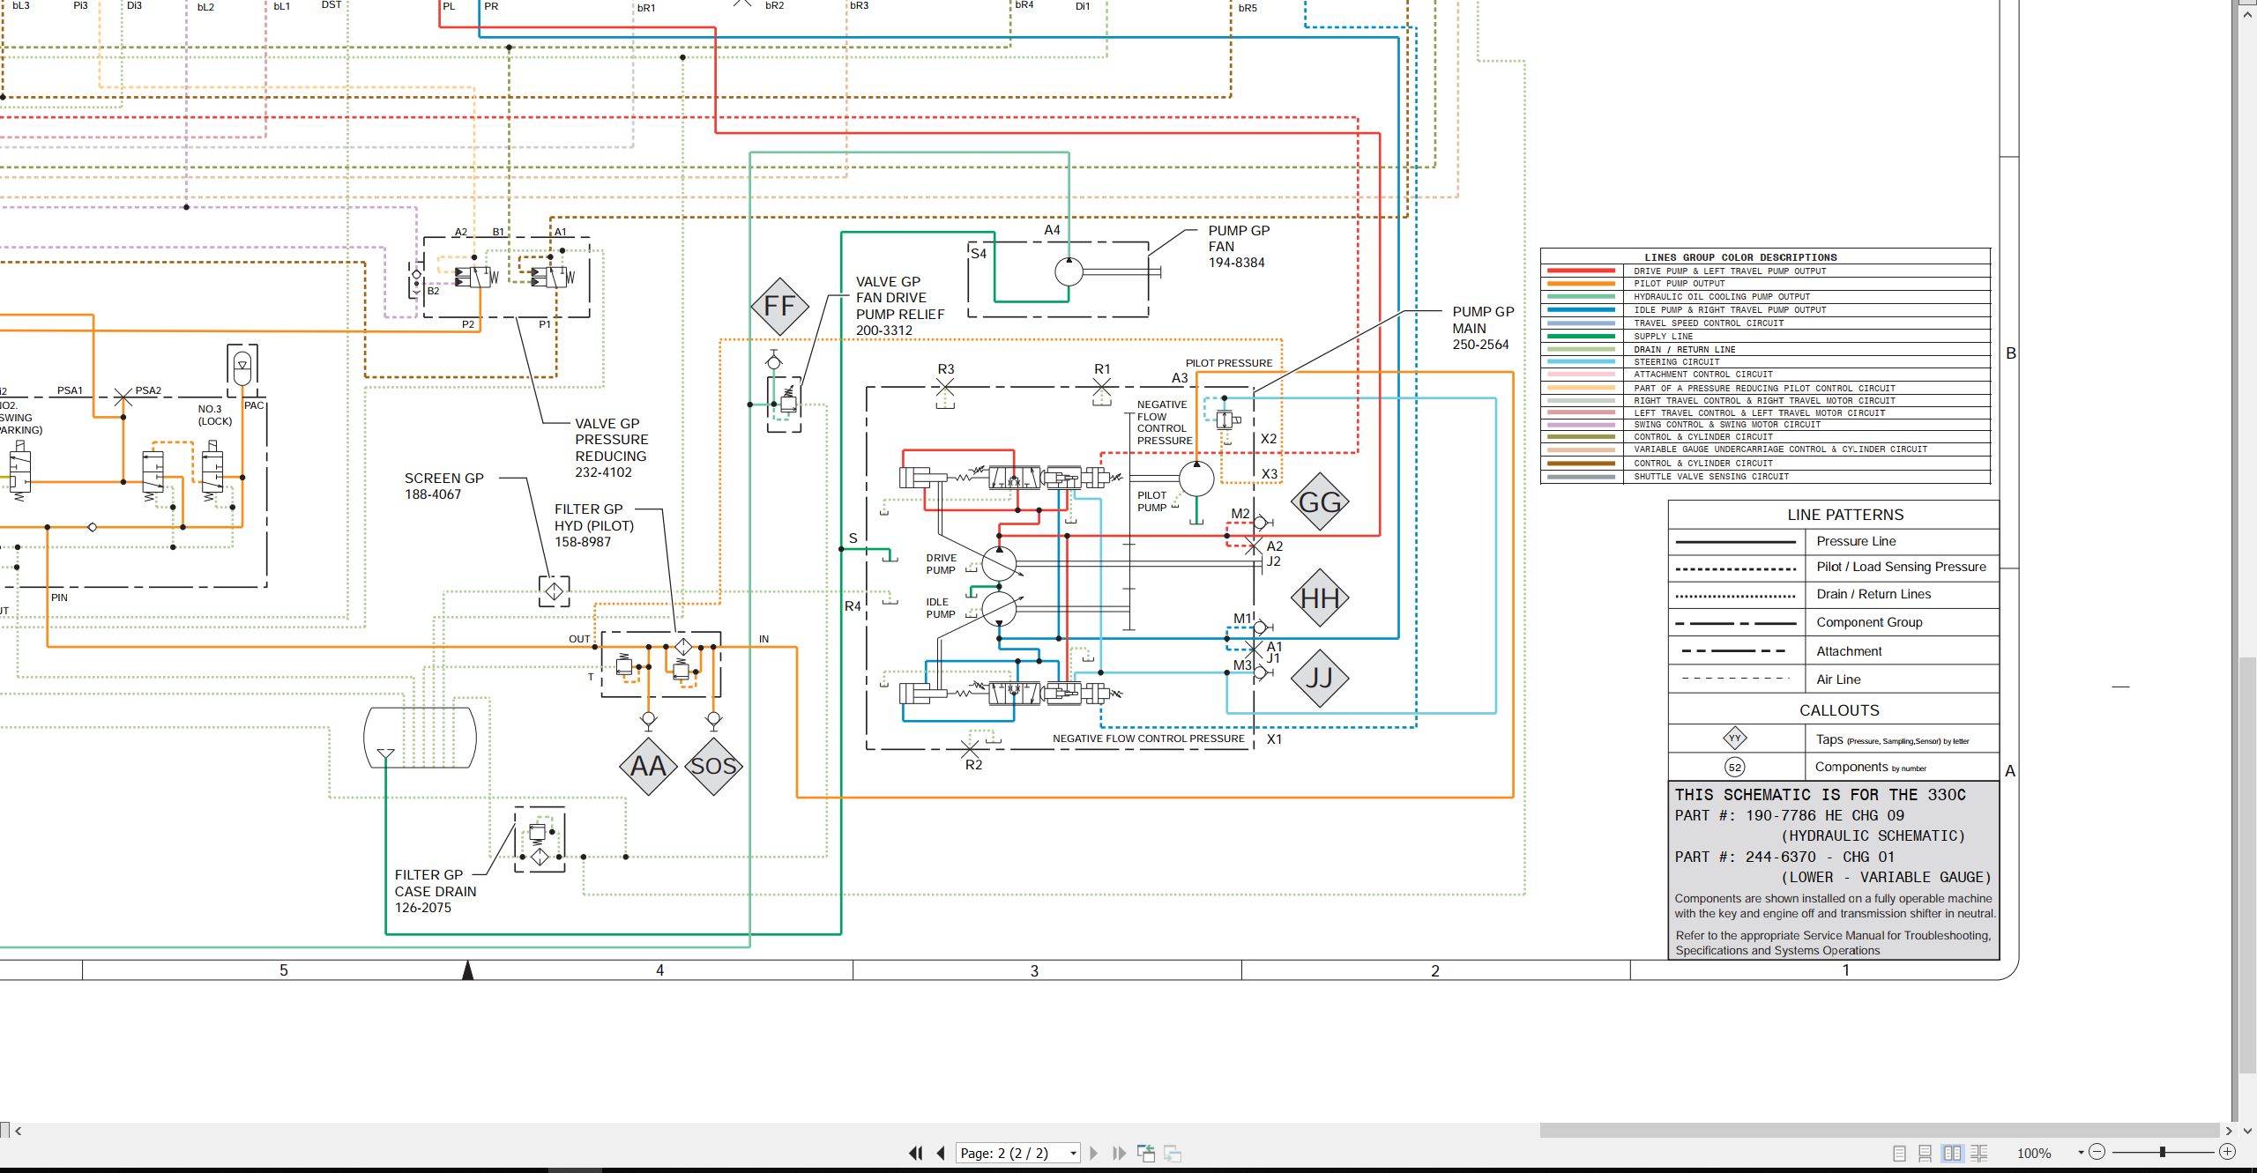2257x1173 pixels.
Task: Click the DRIVE PUMP label in schematic
Action: [941, 564]
